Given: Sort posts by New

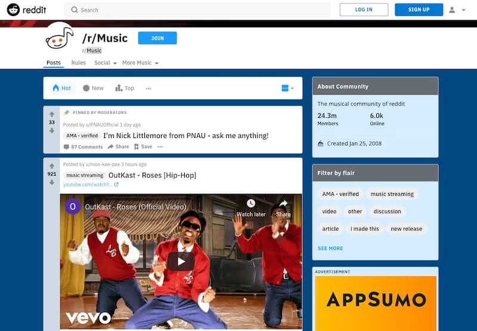Looking at the screenshot, I should pyautogui.click(x=93, y=88).
